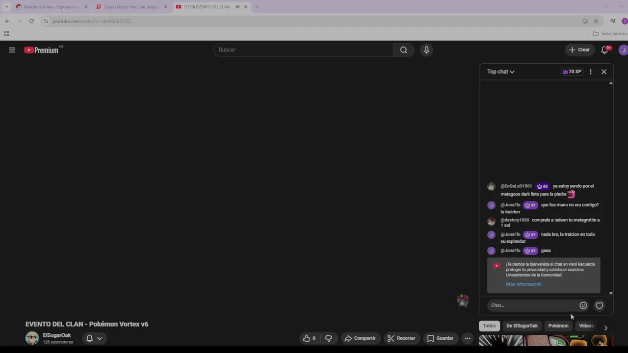The width and height of the screenshot is (628, 353).
Task: Select the Videos filter chip
Action: click(x=586, y=326)
